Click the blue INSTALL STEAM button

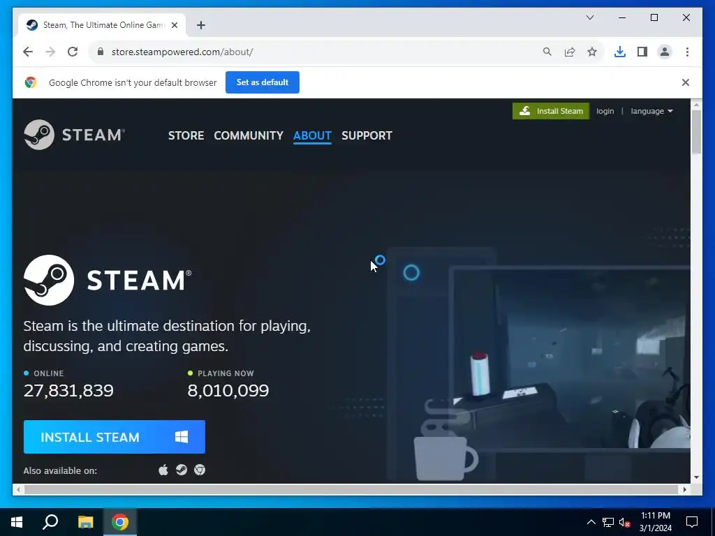pyautogui.click(x=115, y=437)
